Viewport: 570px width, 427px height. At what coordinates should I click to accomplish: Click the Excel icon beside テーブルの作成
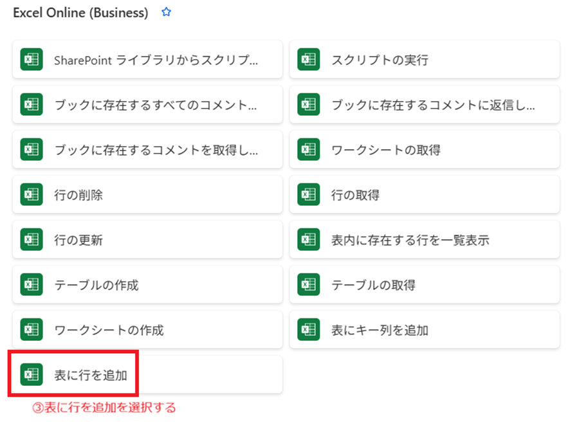click(32, 285)
